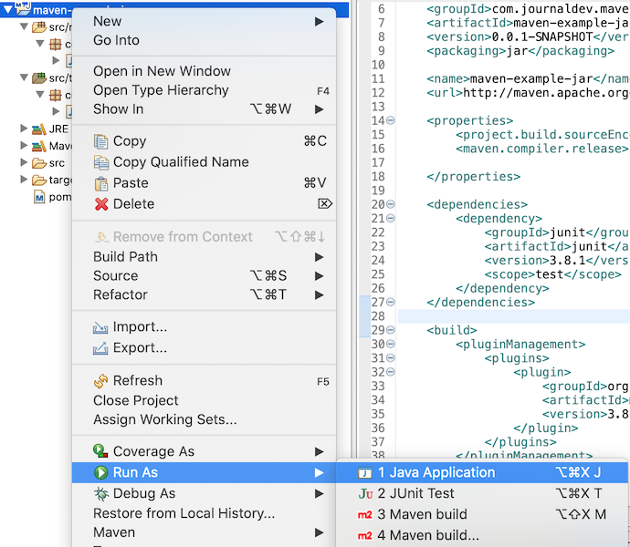This screenshot has width=630, height=547.
Task: Click the red Delete X icon
Action: click(x=101, y=204)
